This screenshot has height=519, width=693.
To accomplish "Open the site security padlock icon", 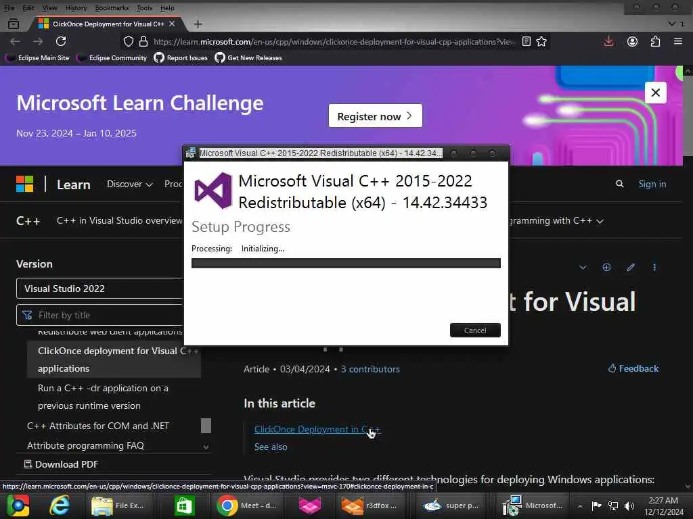I will coord(143,41).
